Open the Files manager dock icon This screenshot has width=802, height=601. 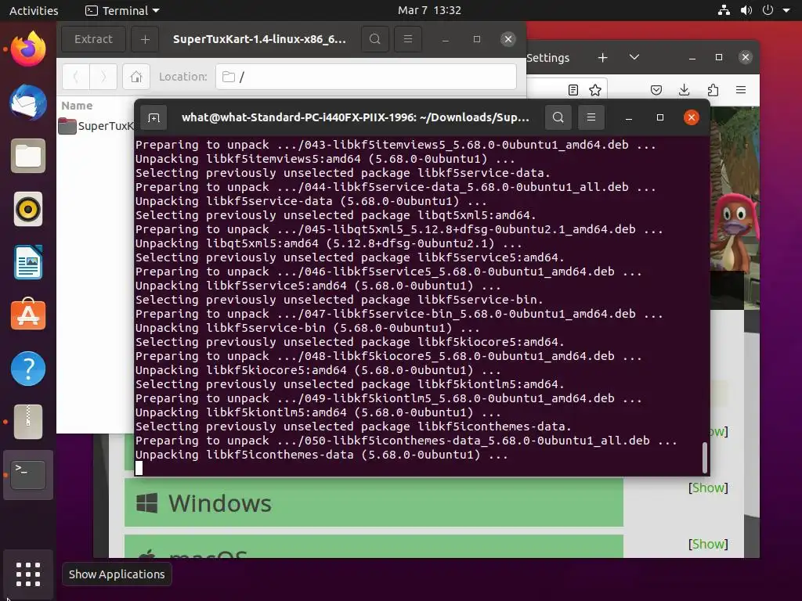(28, 156)
